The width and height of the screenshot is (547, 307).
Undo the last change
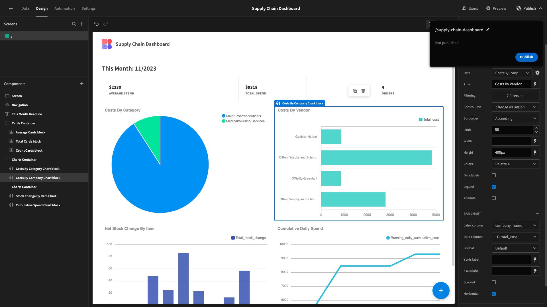click(x=96, y=24)
